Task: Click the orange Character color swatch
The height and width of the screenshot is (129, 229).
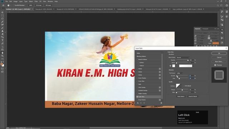Action: pyautogui.click(x=215, y=43)
